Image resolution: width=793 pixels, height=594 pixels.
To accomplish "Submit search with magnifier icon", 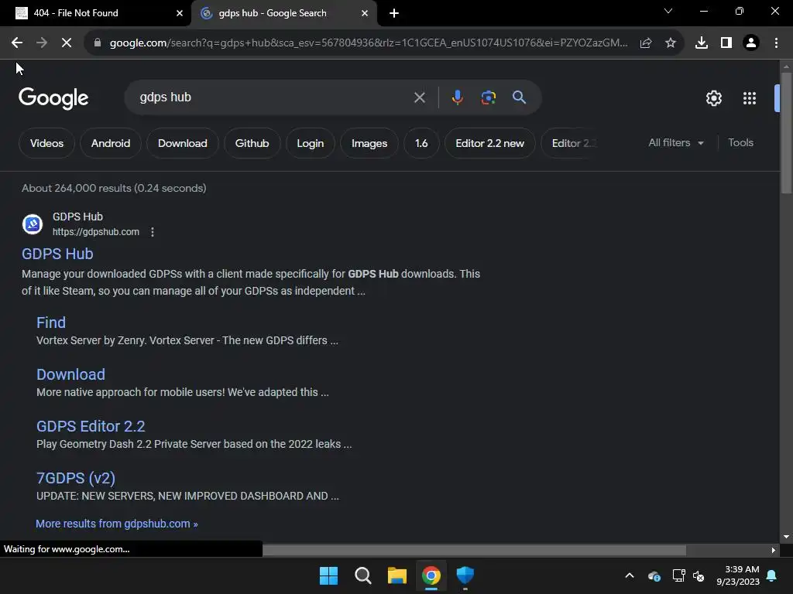I will pyautogui.click(x=519, y=97).
